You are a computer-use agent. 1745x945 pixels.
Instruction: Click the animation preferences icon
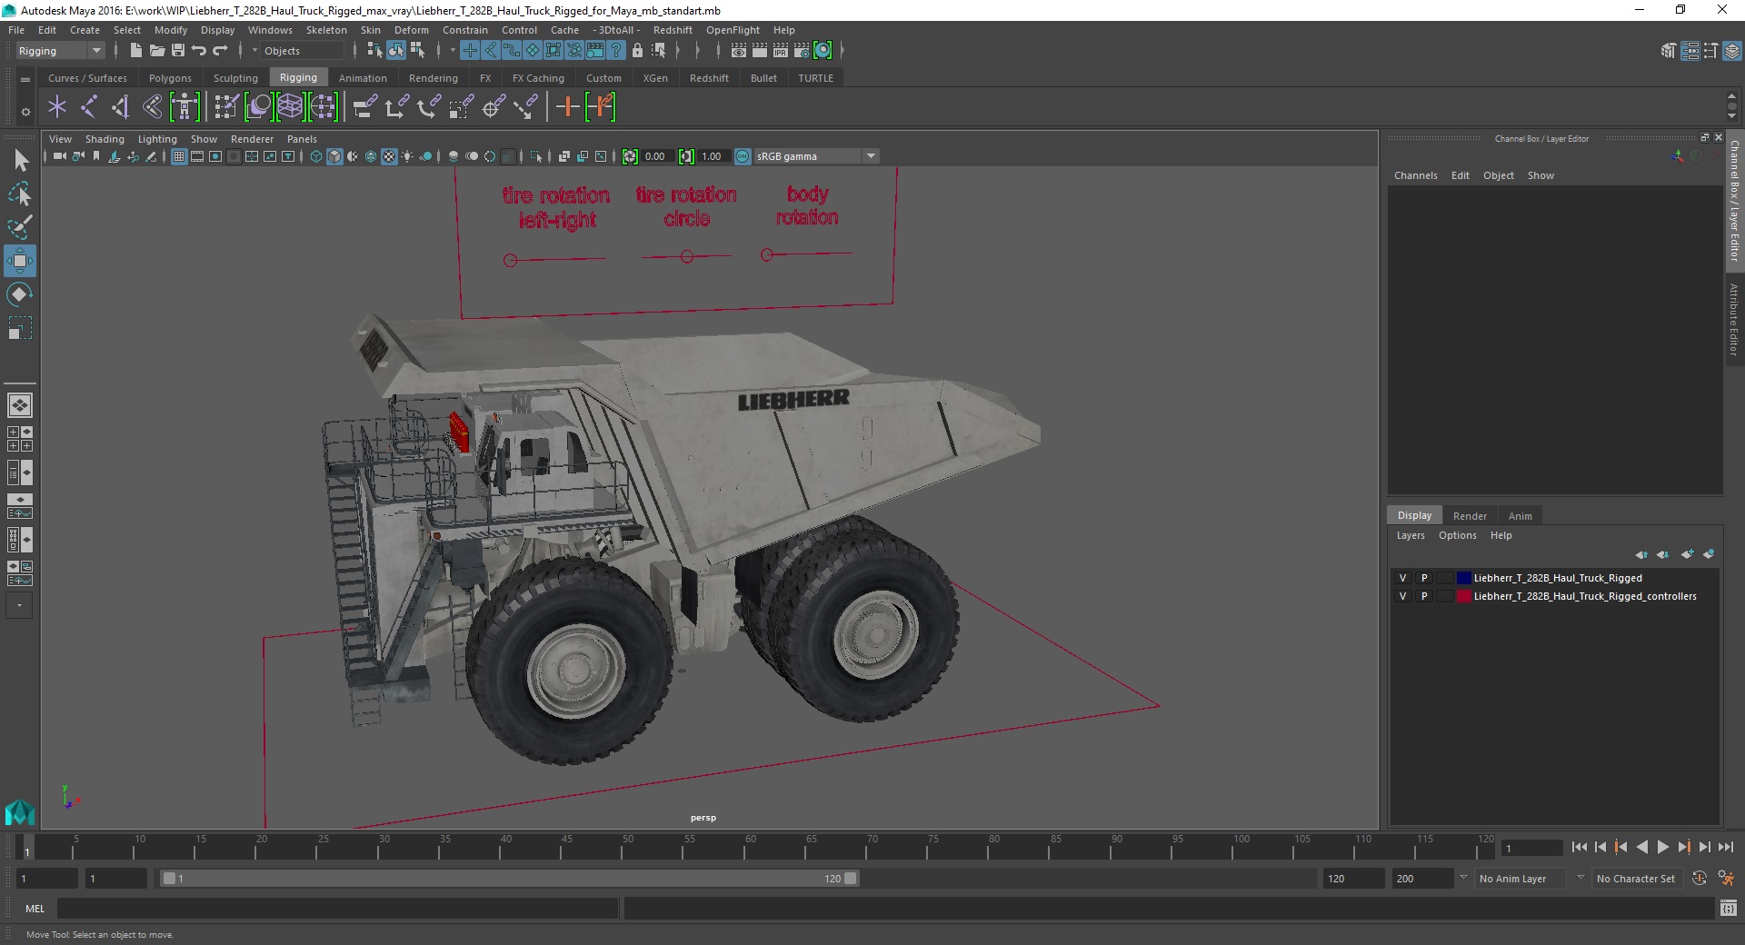tap(1728, 879)
